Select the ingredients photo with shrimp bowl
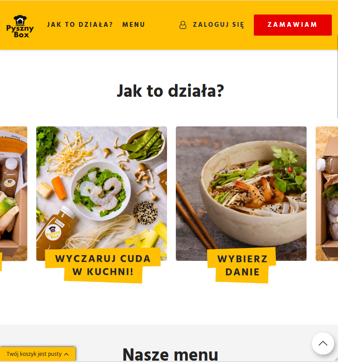338x362 pixels. tap(101, 194)
